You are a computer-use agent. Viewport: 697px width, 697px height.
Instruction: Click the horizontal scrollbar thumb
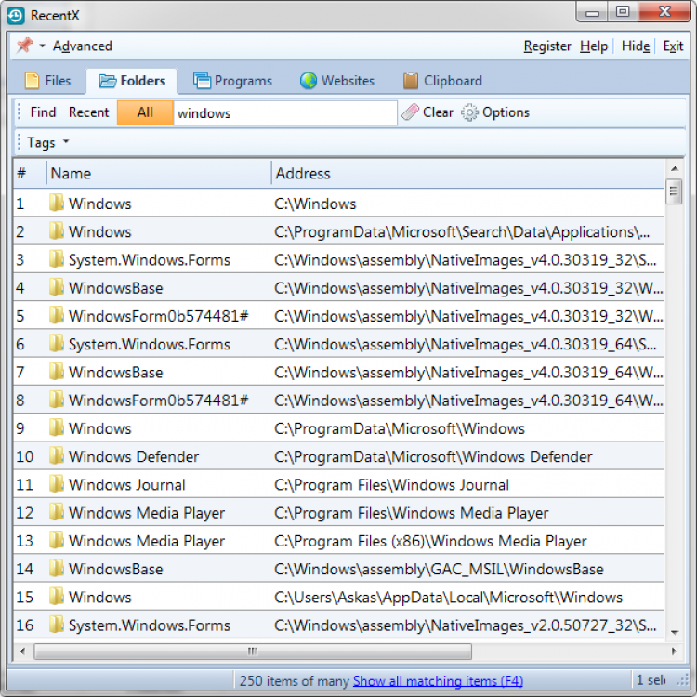[x=253, y=651]
